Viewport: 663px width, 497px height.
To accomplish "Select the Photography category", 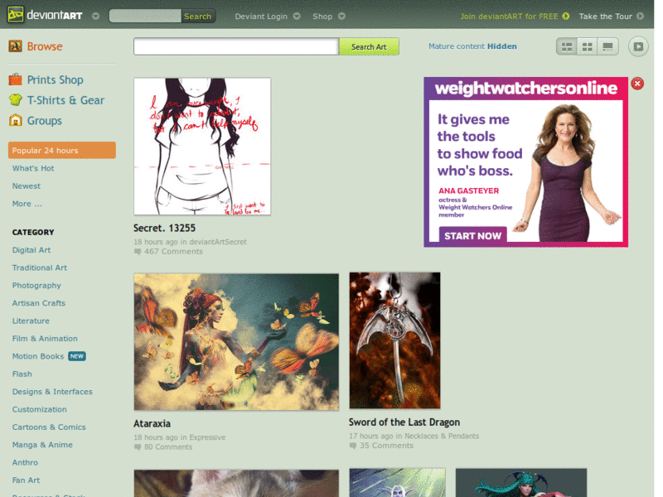I will coord(36,286).
